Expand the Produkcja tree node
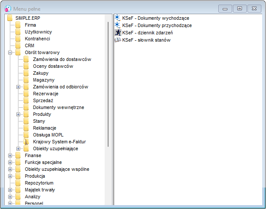This screenshot has width=266, height=209. click(x=10, y=176)
